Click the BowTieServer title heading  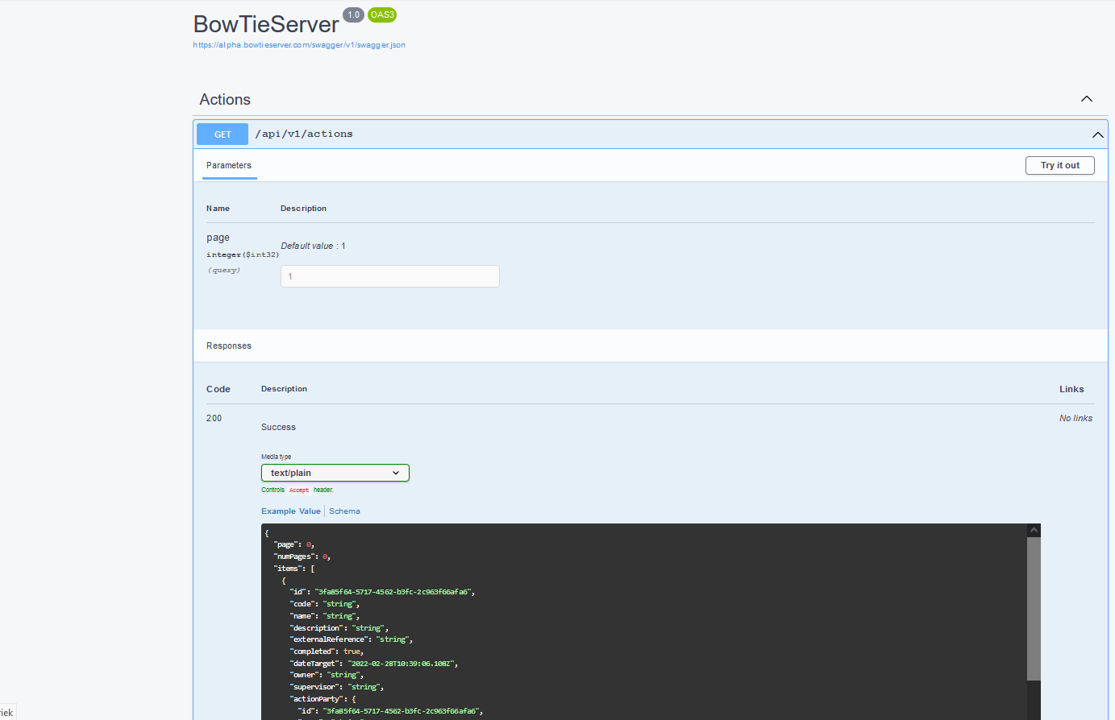tap(266, 24)
